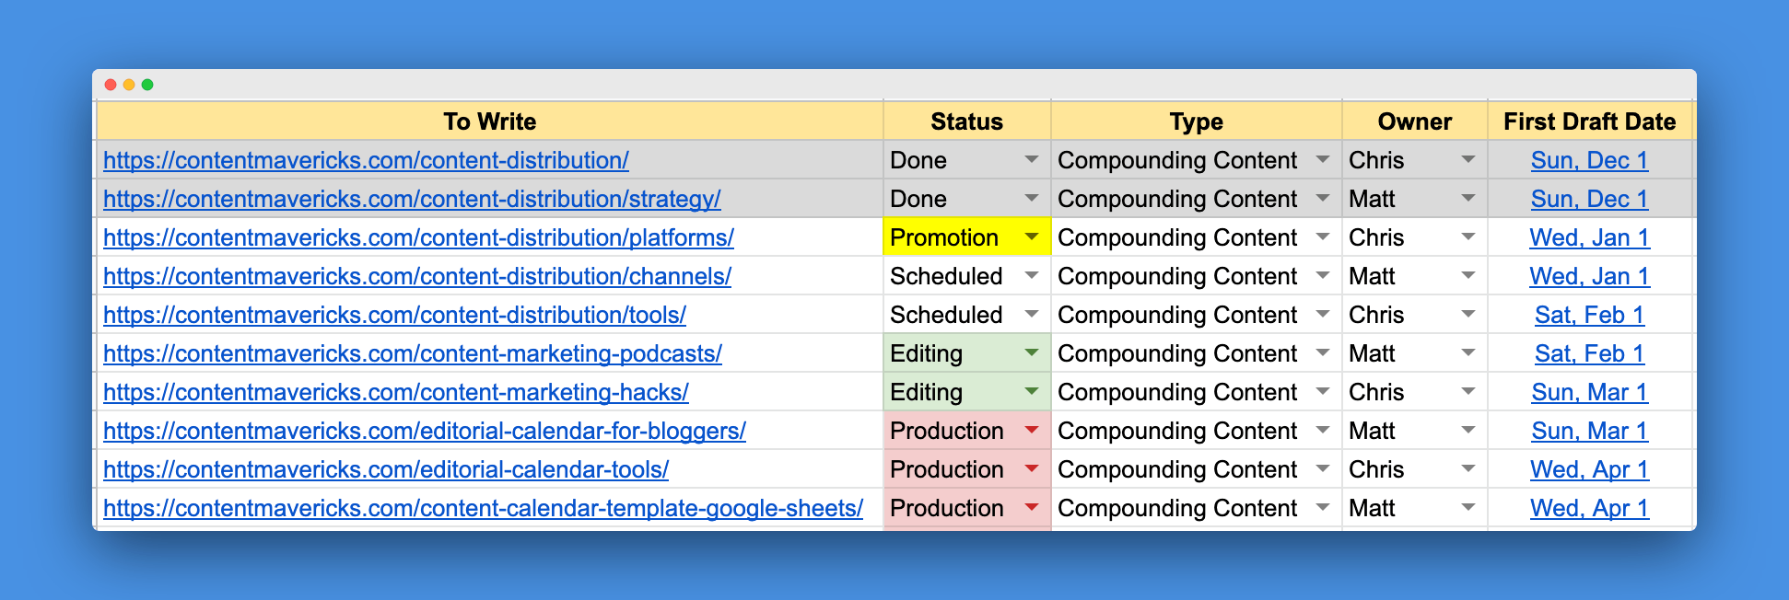The width and height of the screenshot is (1789, 600).
Task: Click Wed, Apr 1 date in content-calendar-template row
Action: pyautogui.click(x=1589, y=508)
